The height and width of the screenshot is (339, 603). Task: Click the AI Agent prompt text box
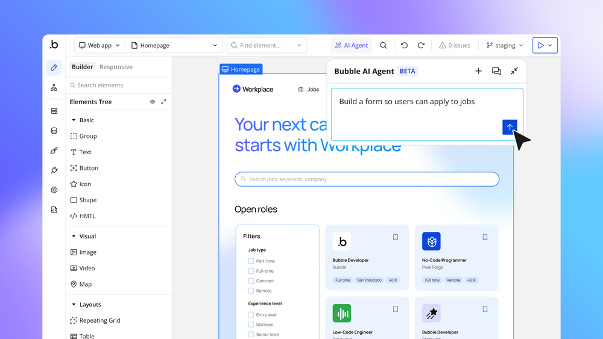[427, 115]
